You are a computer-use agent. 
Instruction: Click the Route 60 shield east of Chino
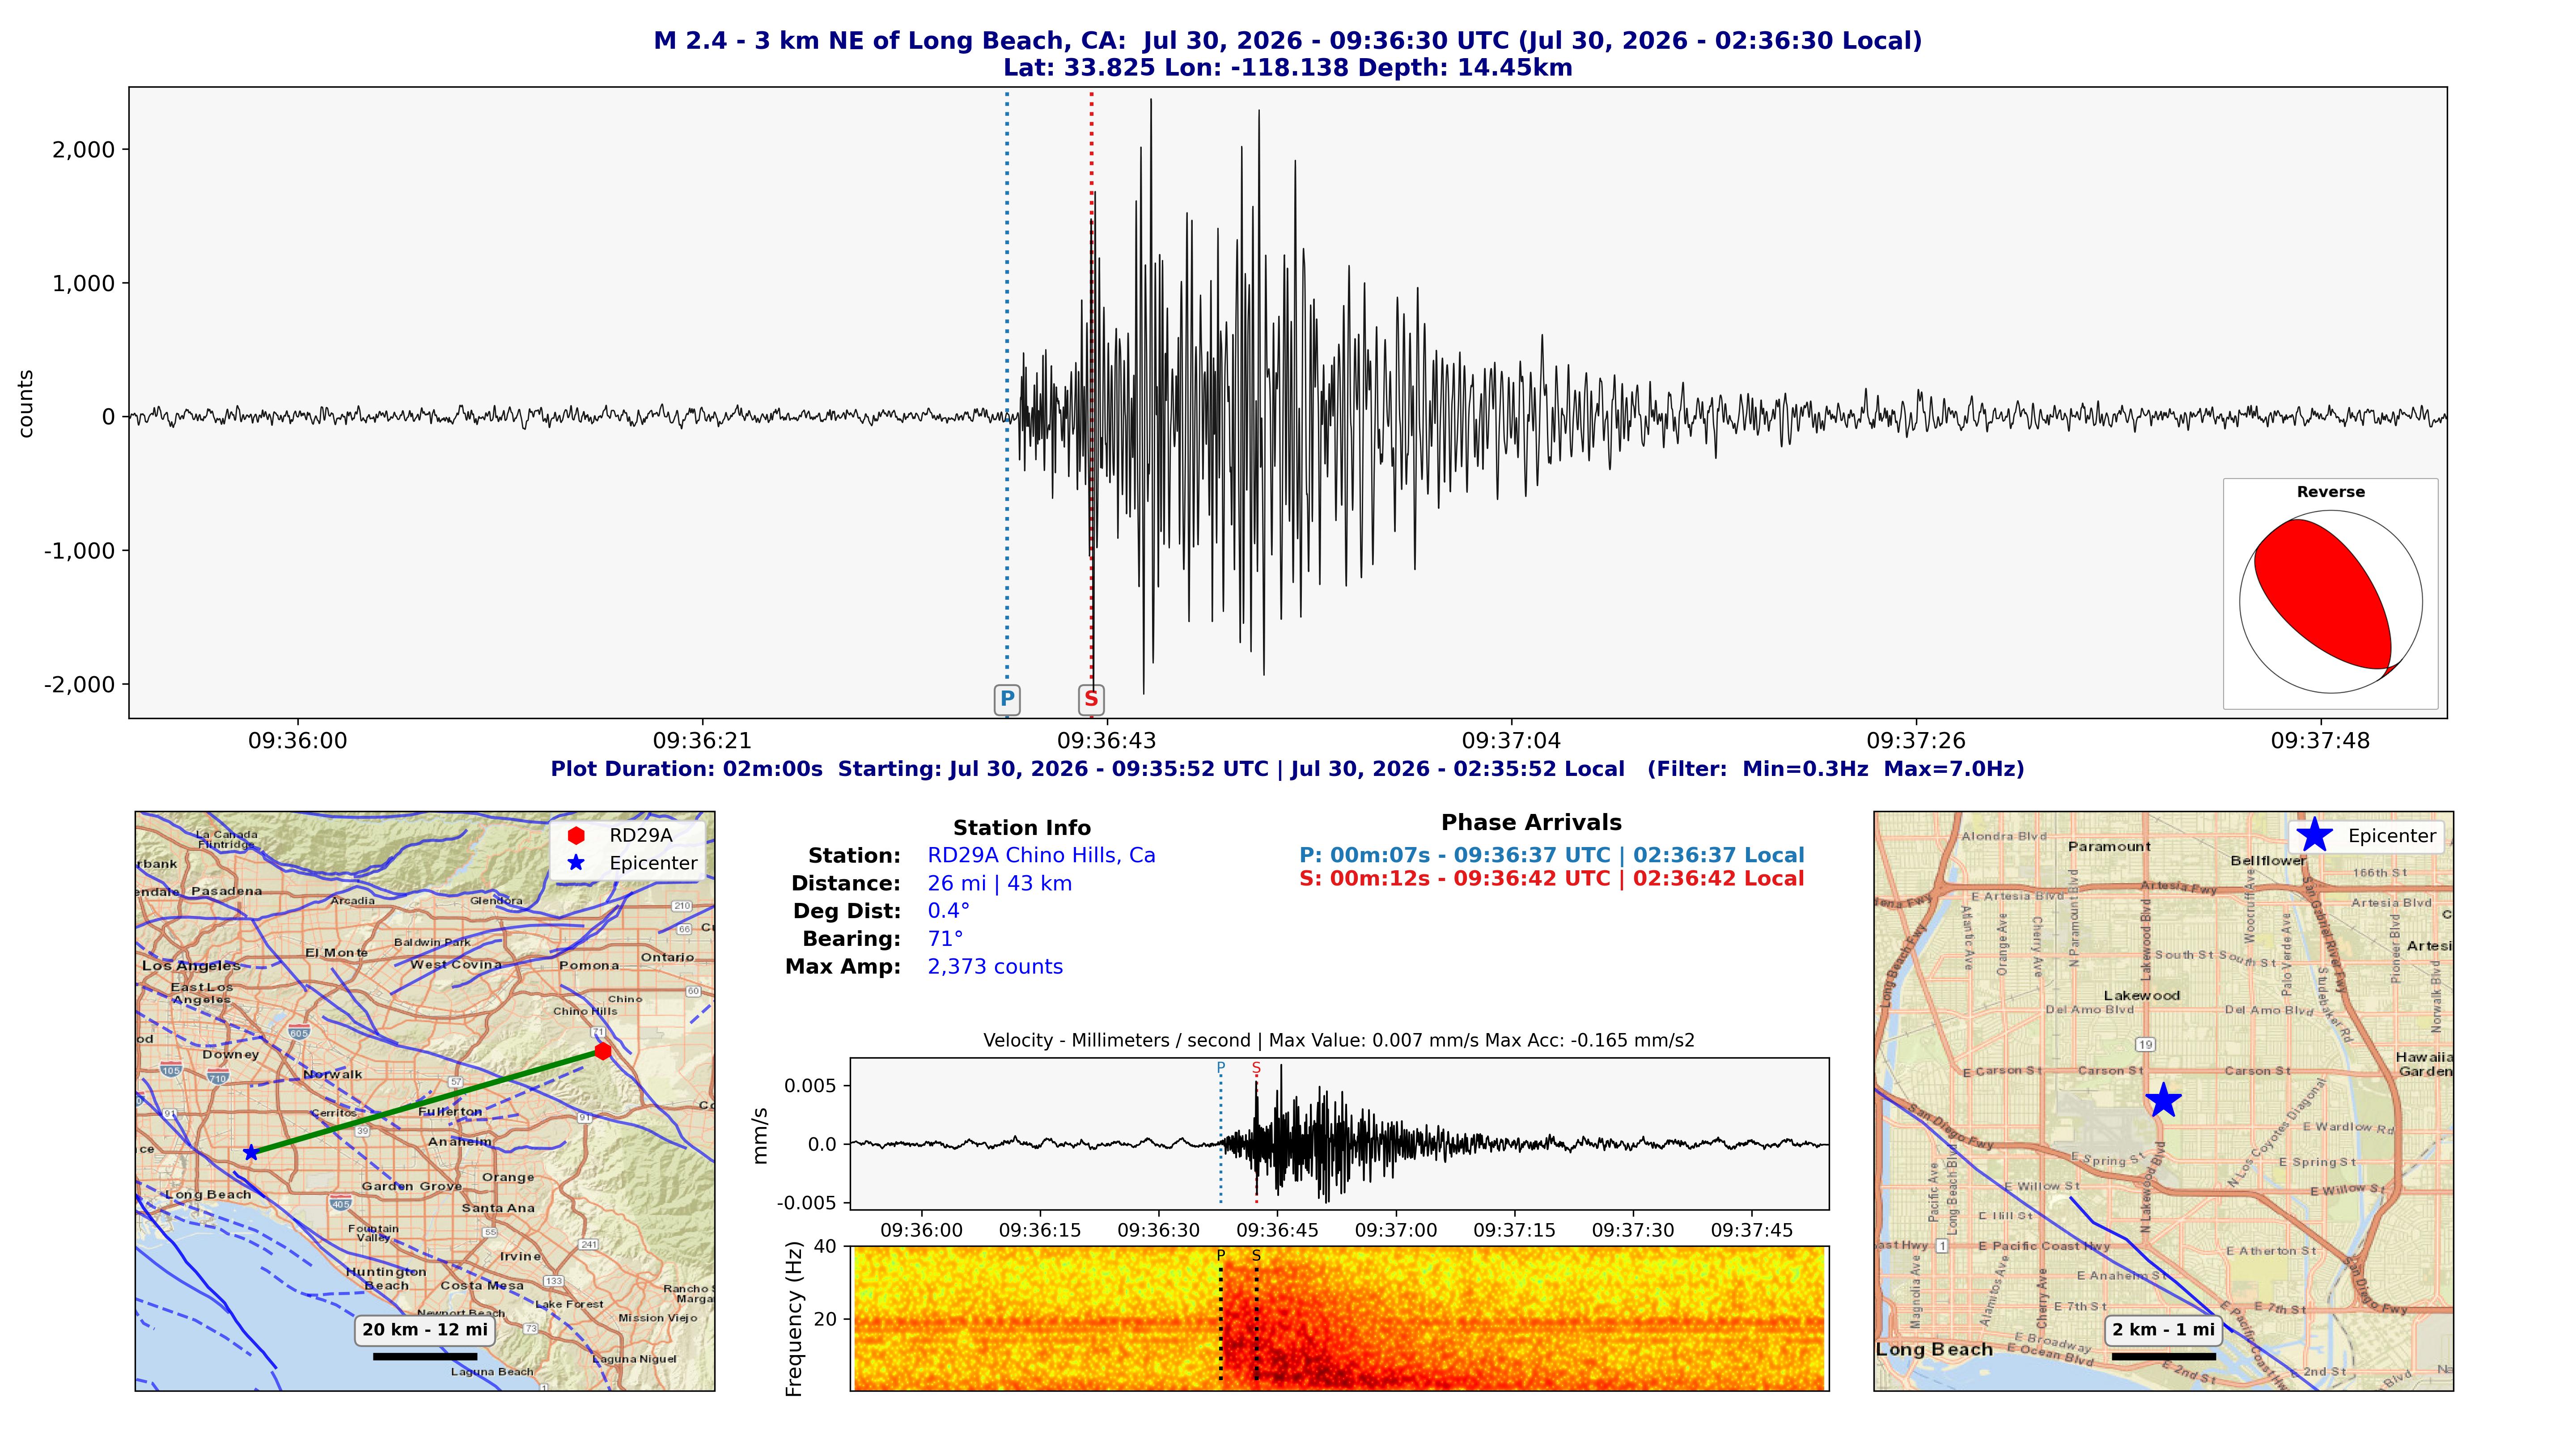(693, 991)
